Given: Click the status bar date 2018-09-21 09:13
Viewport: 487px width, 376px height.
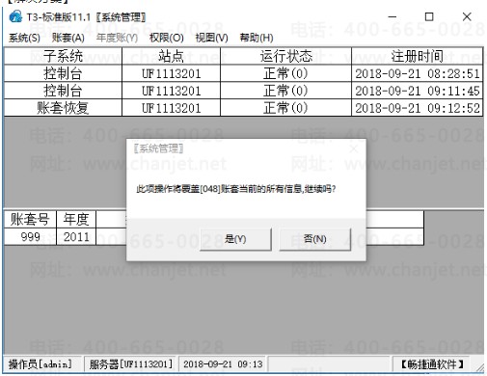Looking at the screenshot, I should (223, 364).
